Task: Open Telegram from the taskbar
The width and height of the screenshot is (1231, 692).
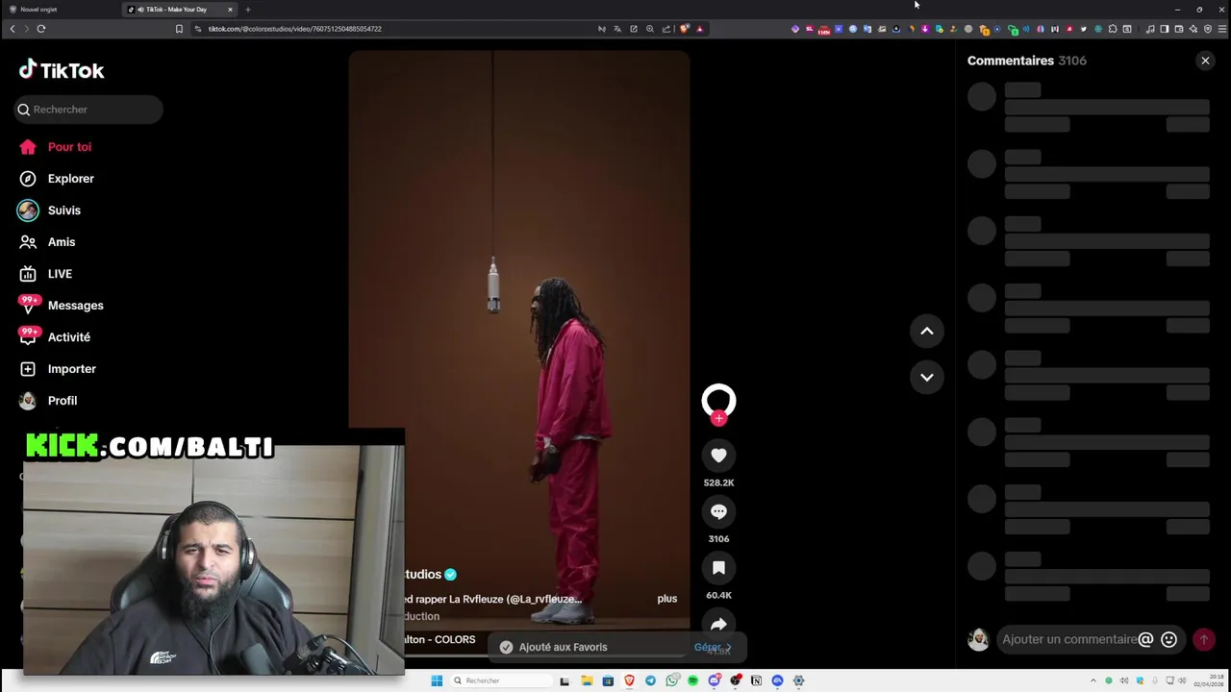Action: (650, 680)
